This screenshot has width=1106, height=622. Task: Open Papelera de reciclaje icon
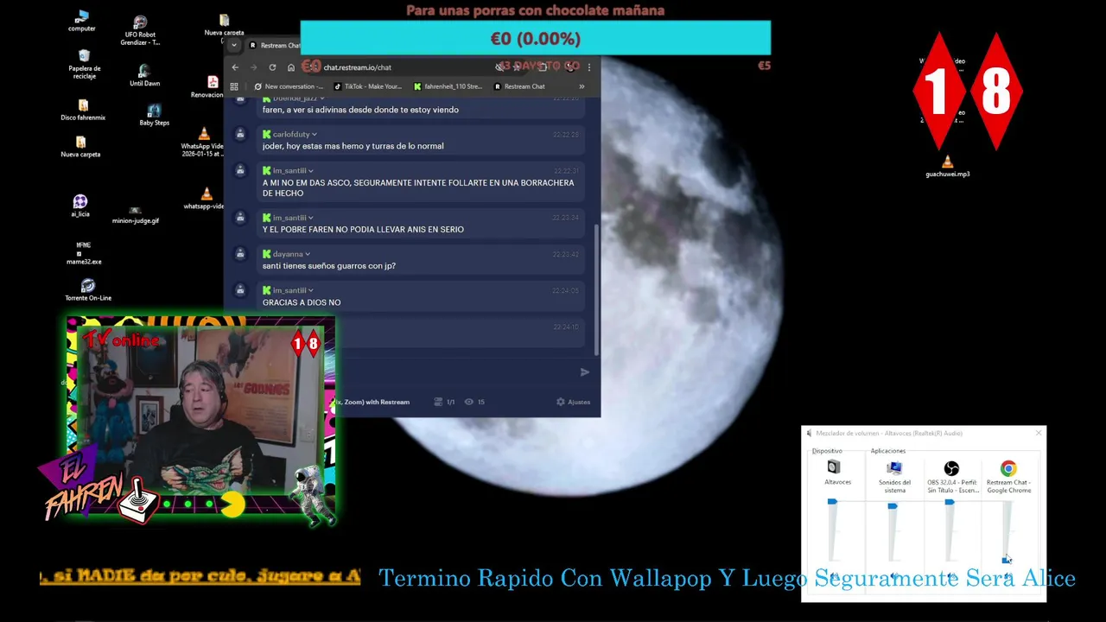84,64
